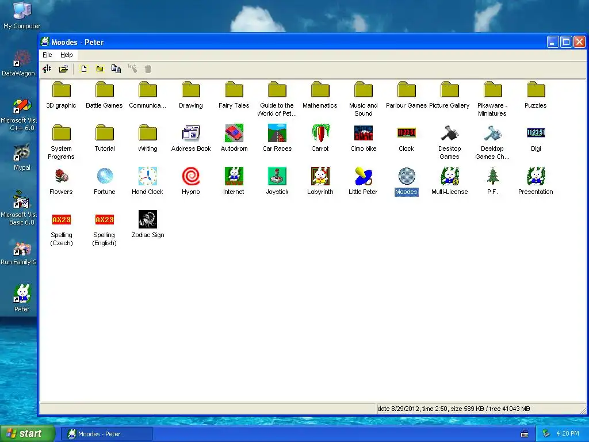589x442 pixels.
Task: Select the Labyrinth icon
Action: 320,176
